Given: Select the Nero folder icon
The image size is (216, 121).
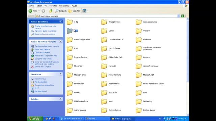Looking at the screenshot, I should (x=104, y=102).
